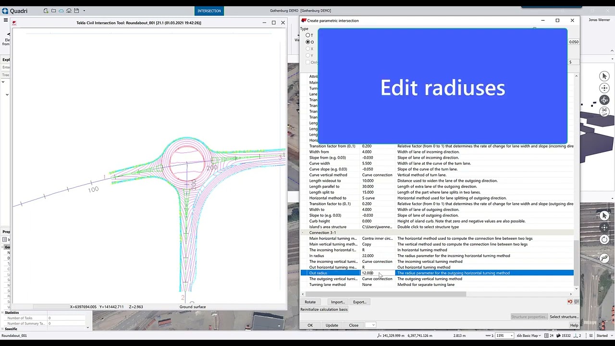Select the pan tool in lower map view
This screenshot has height=346, width=615.
coord(604,228)
